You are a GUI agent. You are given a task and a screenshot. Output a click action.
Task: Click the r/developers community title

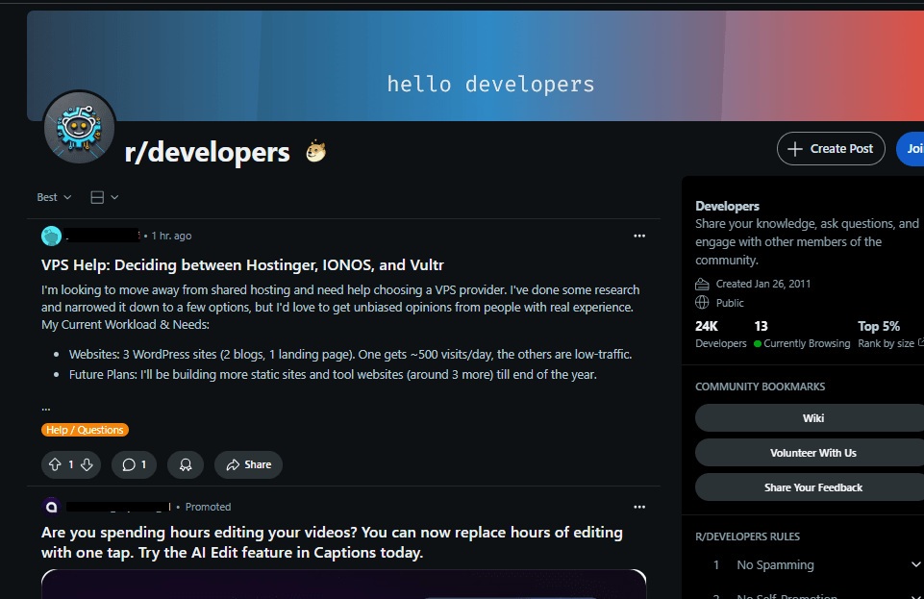point(207,152)
